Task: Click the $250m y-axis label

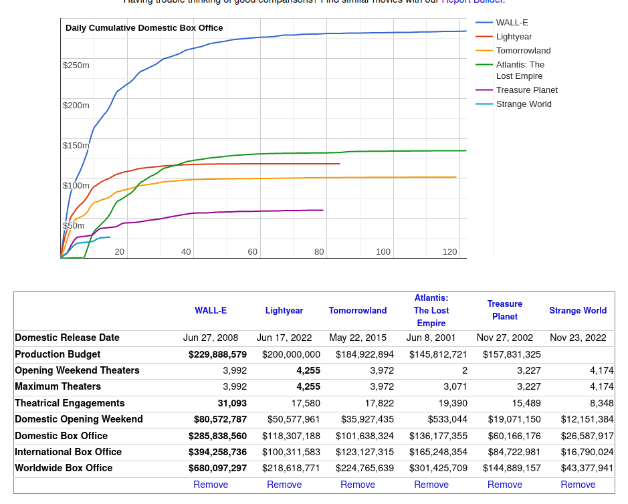Action: [76, 66]
